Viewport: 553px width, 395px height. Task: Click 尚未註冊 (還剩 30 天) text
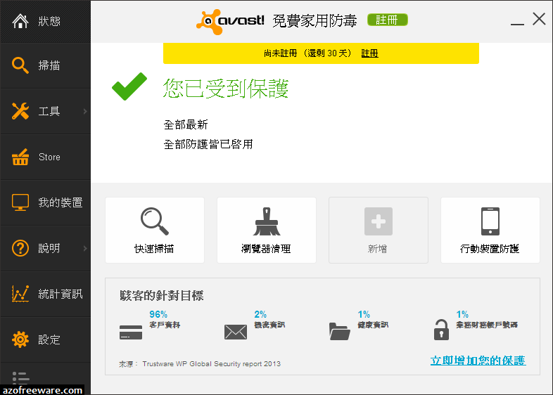(x=307, y=53)
